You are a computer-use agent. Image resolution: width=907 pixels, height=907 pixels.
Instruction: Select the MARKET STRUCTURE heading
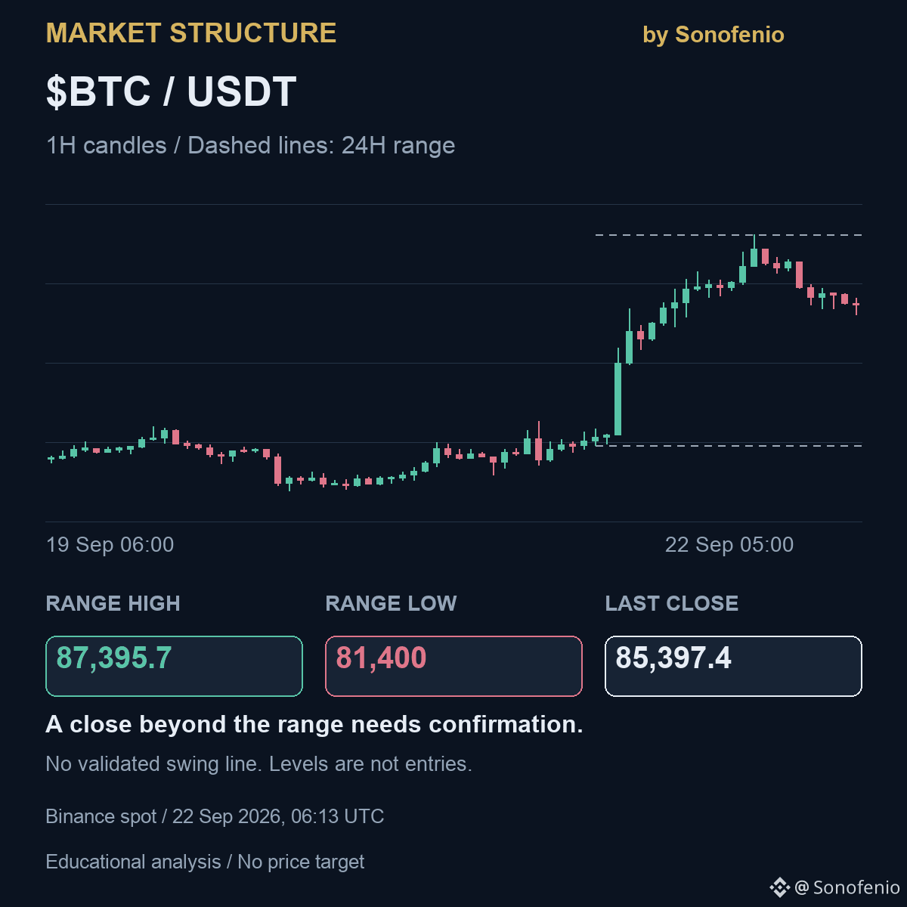(191, 33)
